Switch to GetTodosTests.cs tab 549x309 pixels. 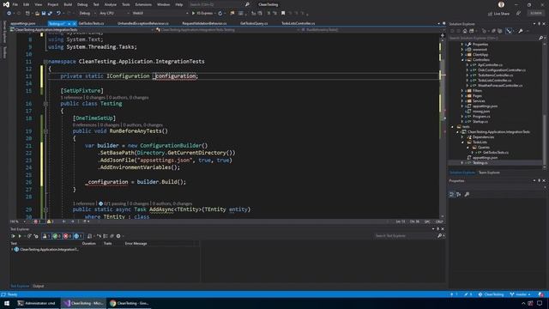point(92,23)
